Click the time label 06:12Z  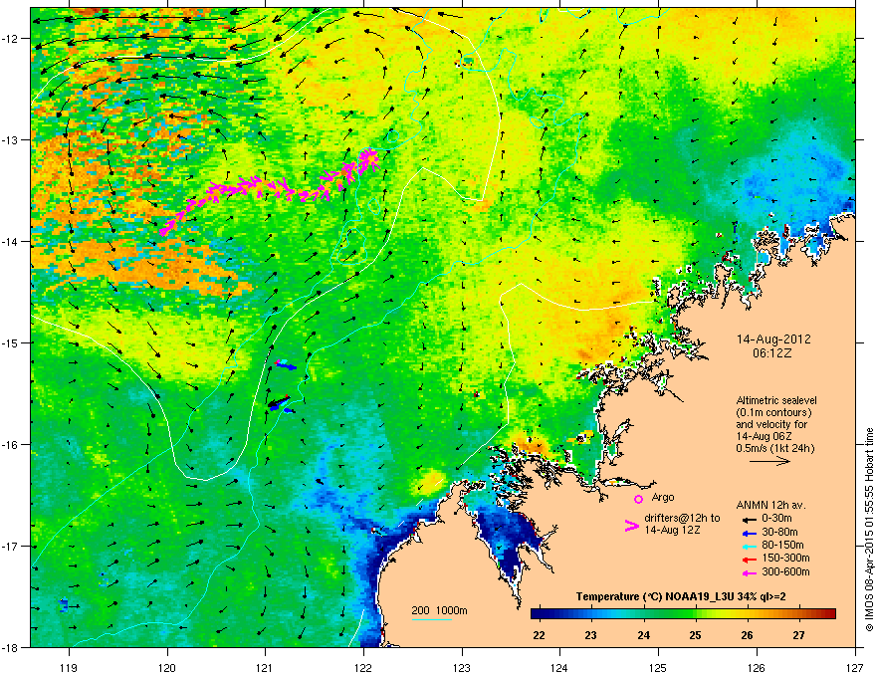click(x=772, y=353)
